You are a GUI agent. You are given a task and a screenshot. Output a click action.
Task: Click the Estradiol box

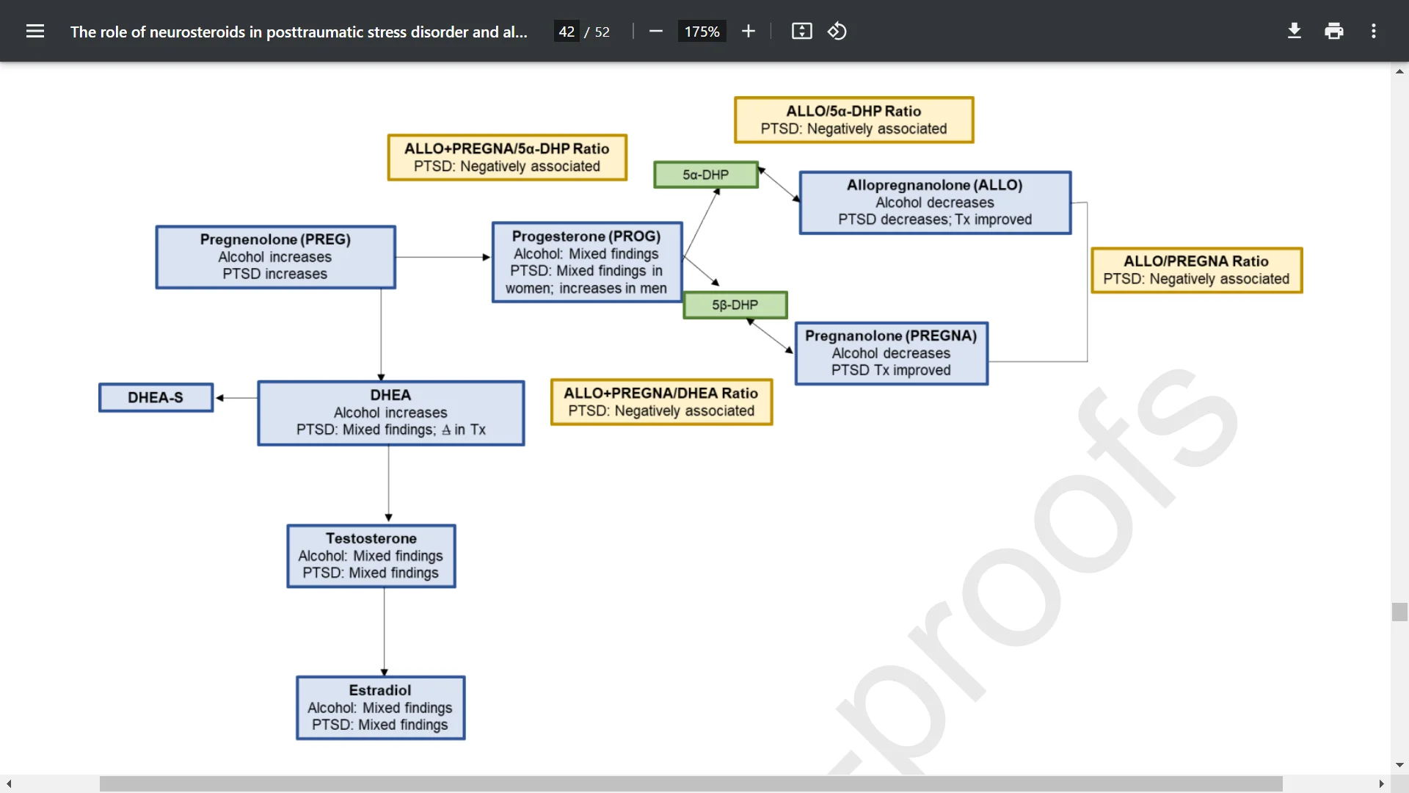coord(380,708)
